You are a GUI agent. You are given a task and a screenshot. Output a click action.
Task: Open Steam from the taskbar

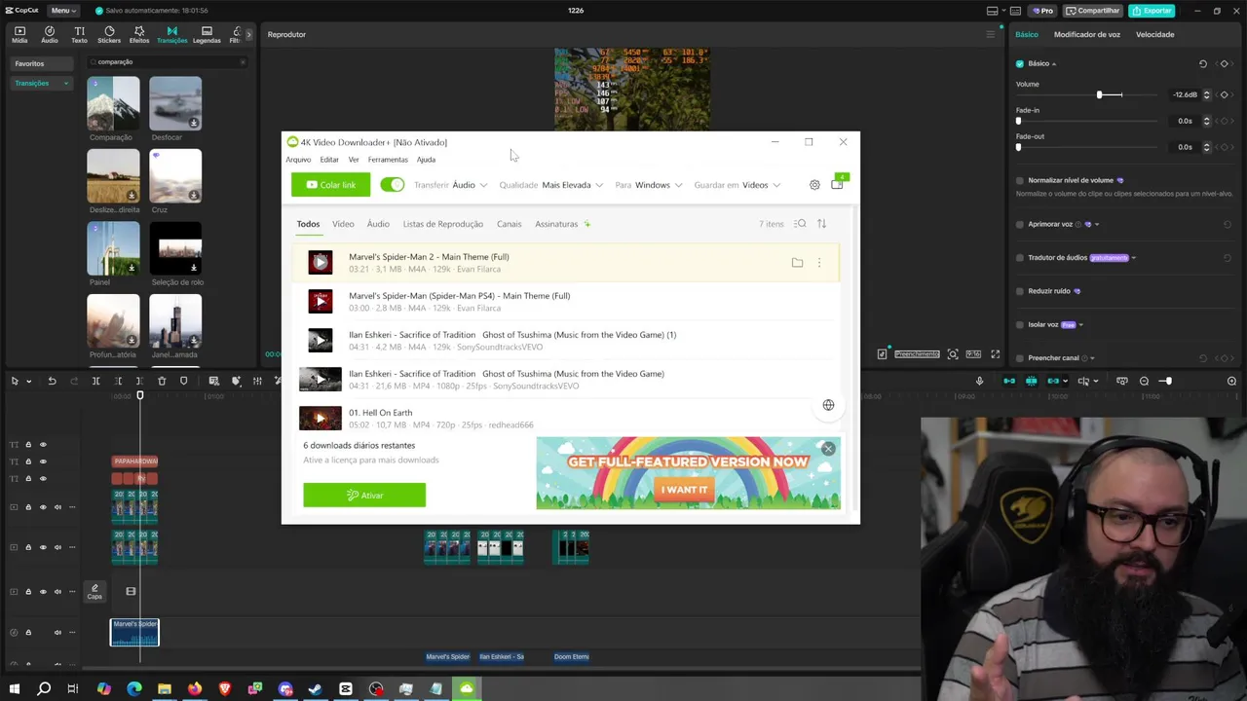pyautogui.click(x=315, y=689)
